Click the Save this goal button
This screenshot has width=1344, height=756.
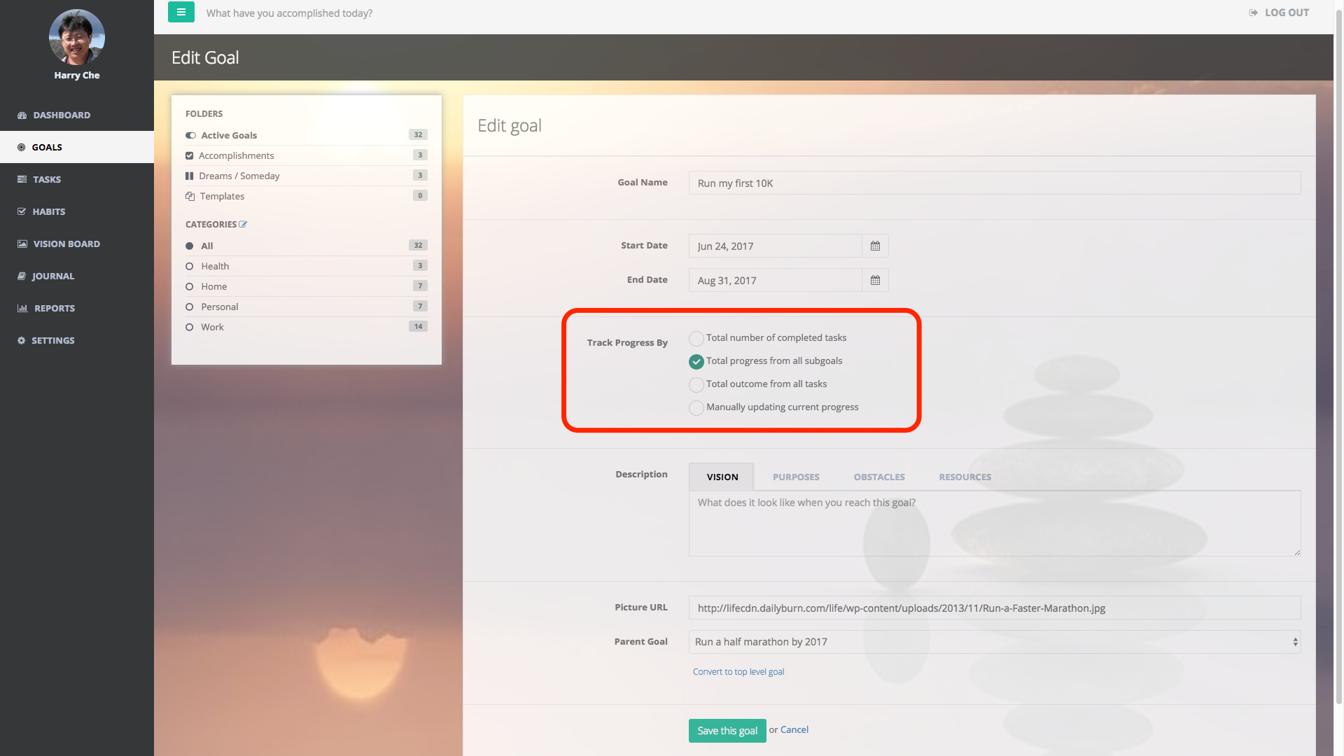tap(727, 730)
